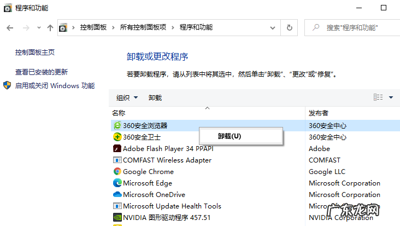Open 查看已安装的更新 link
Image resolution: width=400 pixels, height=226 pixels.
(x=42, y=72)
